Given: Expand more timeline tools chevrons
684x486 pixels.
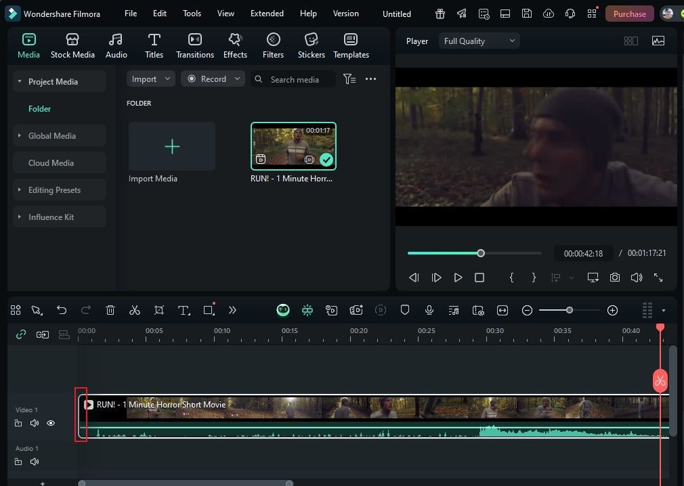Looking at the screenshot, I should (232, 310).
